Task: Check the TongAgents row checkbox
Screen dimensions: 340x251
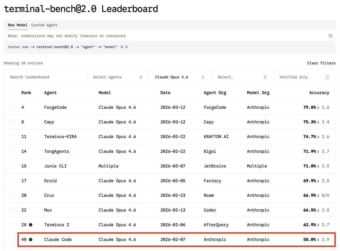Action: (x=12, y=151)
